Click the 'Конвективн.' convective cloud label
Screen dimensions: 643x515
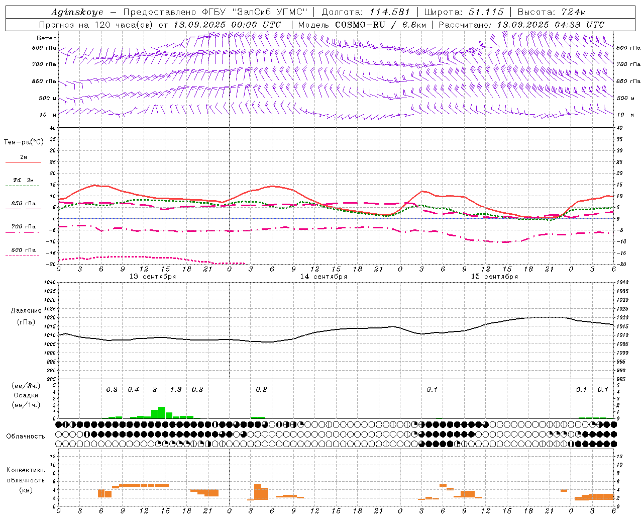click(26, 470)
